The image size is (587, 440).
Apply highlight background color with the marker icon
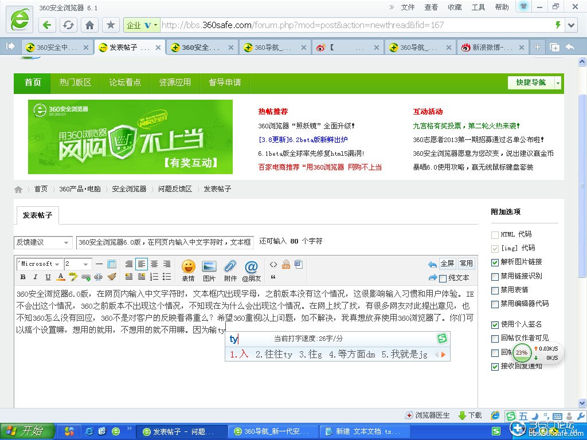73,277
